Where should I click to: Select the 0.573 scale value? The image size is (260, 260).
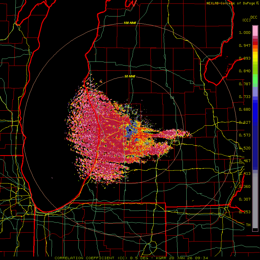[245, 135]
